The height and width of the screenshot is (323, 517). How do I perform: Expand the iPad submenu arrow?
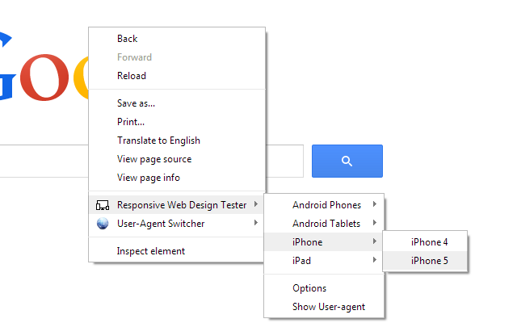point(375,260)
